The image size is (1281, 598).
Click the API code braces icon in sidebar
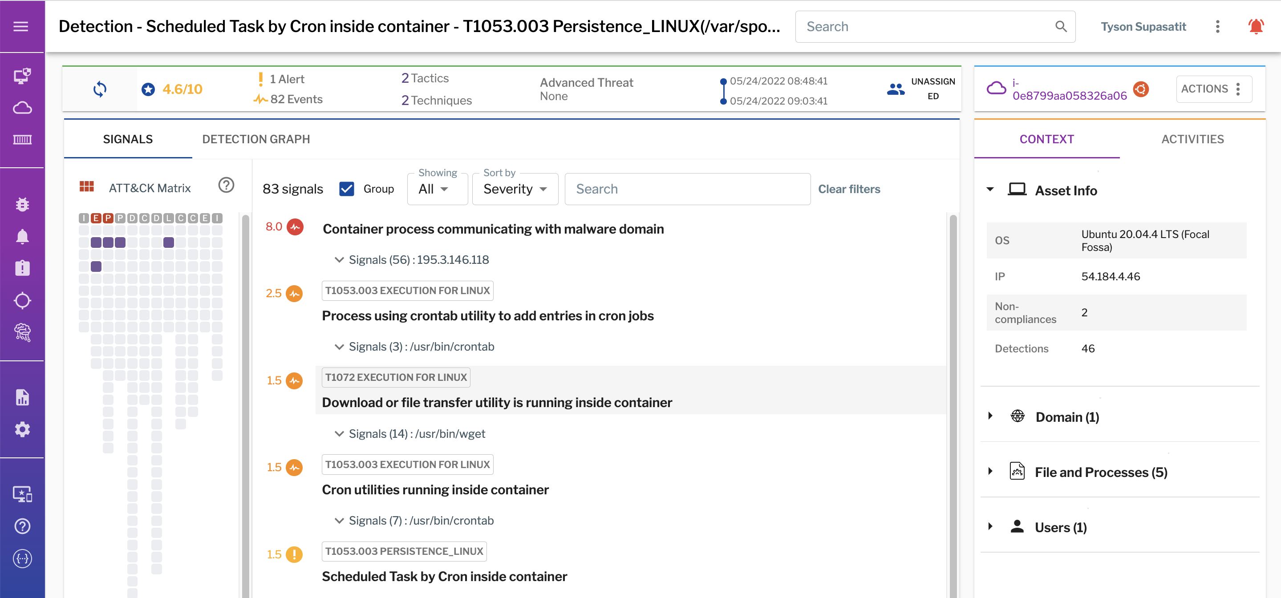(x=22, y=559)
